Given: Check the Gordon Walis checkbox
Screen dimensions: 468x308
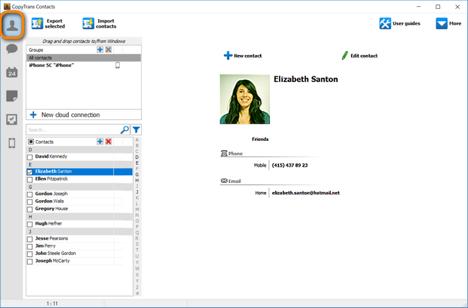Looking at the screenshot, I should click(x=30, y=202).
